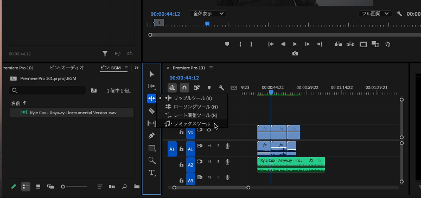Switch to ビン: BGM tab
Image resolution: width=421 pixels, height=198 pixels.
[x=110, y=68]
